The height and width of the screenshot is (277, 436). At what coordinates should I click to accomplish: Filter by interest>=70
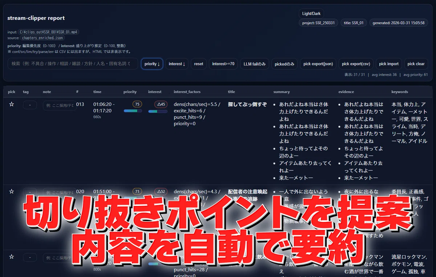(x=223, y=64)
